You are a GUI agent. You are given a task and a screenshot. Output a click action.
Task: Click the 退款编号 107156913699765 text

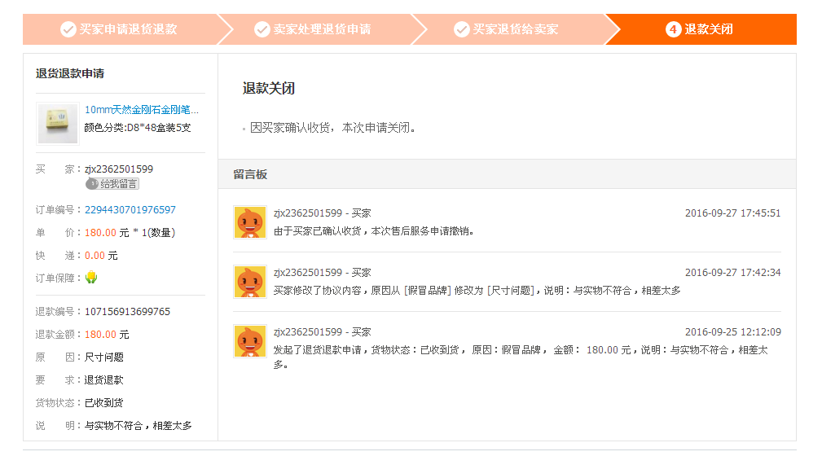tap(127, 312)
